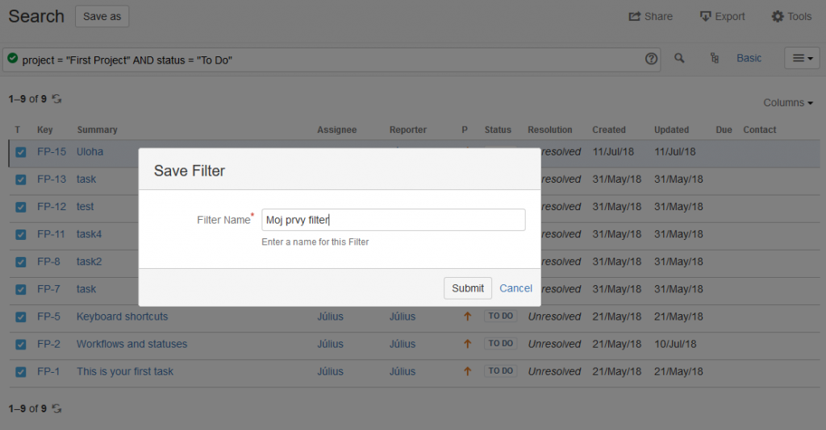Refresh results using the top refresh icon
The height and width of the screenshot is (430, 826).
click(x=57, y=99)
